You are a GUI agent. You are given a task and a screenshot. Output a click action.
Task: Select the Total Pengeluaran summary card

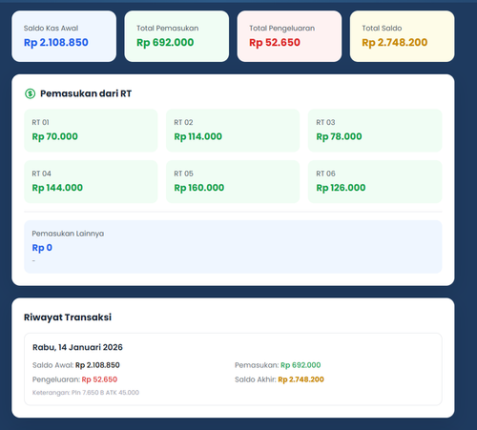point(289,36)
